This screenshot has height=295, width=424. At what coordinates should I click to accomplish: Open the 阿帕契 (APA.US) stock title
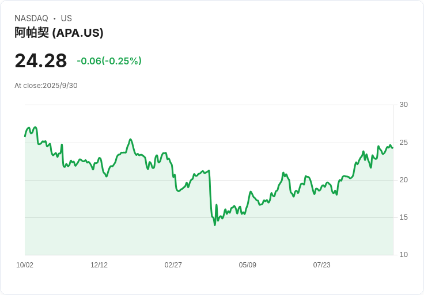point(59,33)
